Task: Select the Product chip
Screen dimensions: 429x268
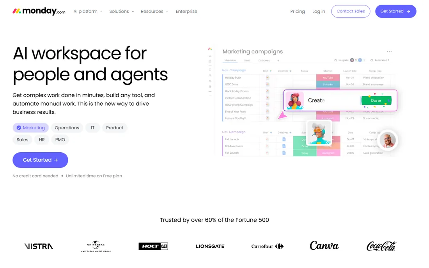Action: coord(115,128)
